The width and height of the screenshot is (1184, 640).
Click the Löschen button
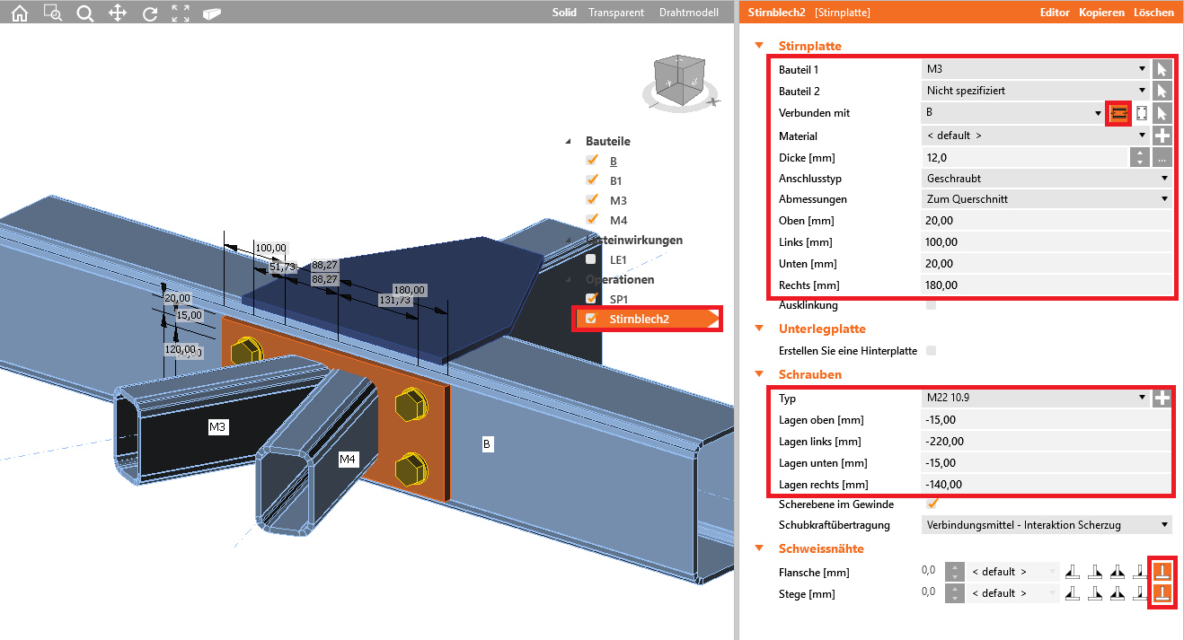(x=1153, y=13)
